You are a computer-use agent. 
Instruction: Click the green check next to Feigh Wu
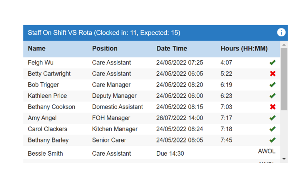[x=272, y=62]
